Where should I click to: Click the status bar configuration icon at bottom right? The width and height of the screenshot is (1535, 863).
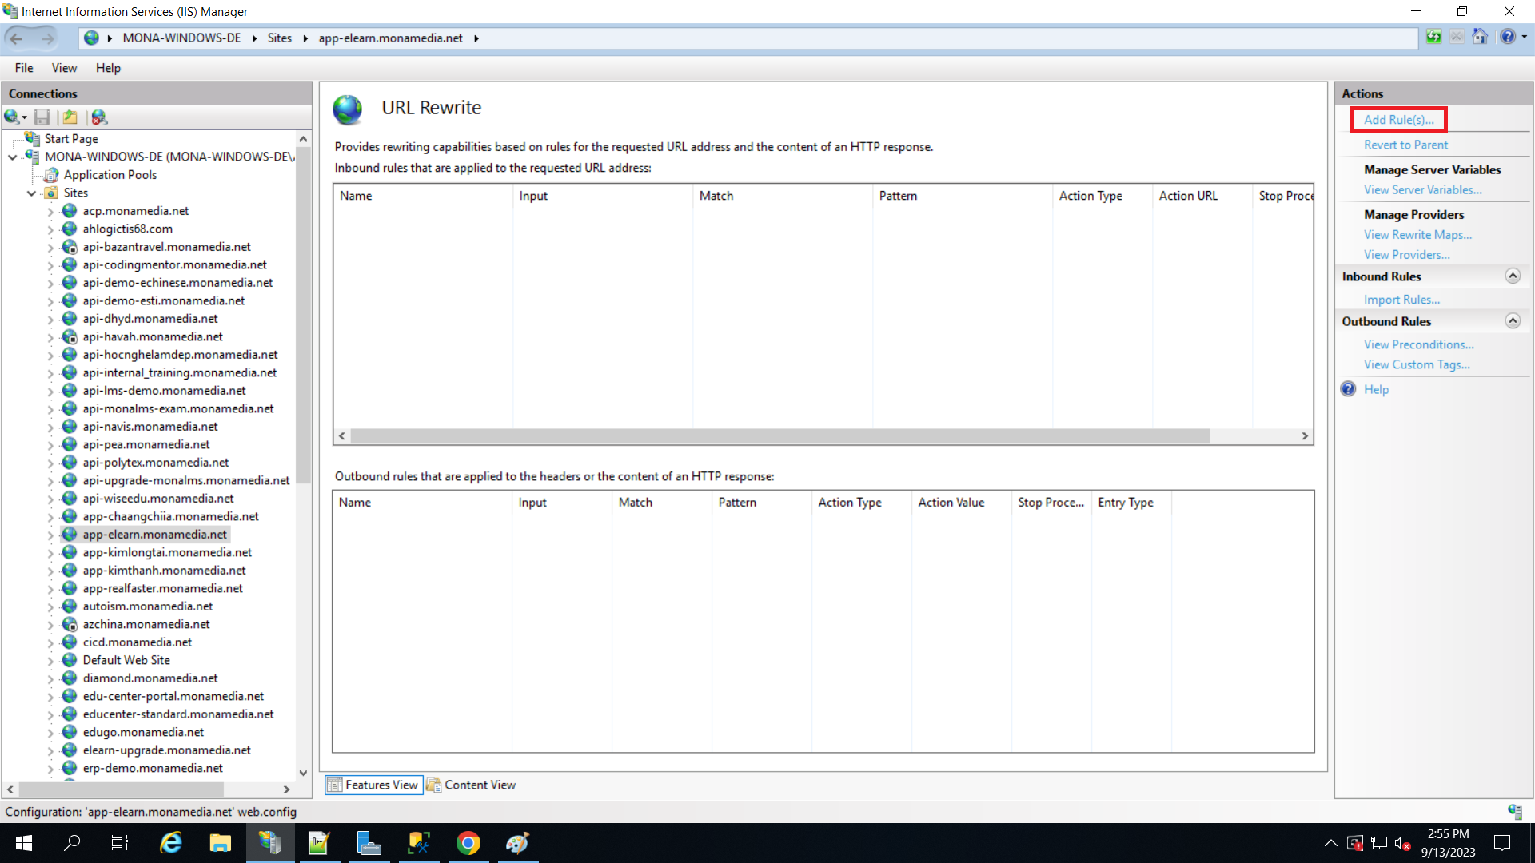[x=1515, y=812]
